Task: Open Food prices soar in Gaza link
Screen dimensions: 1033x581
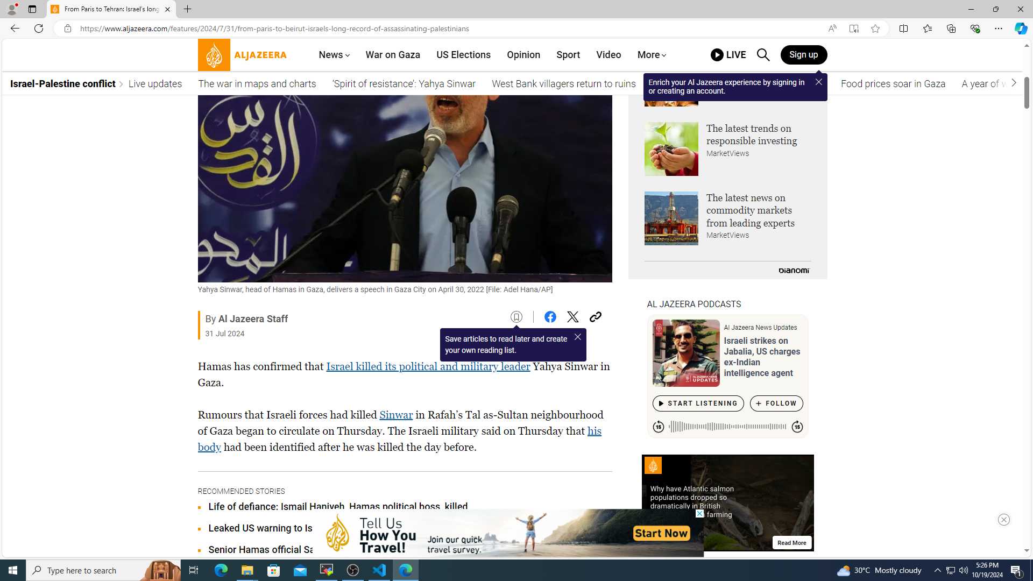Action: [893, 84]
